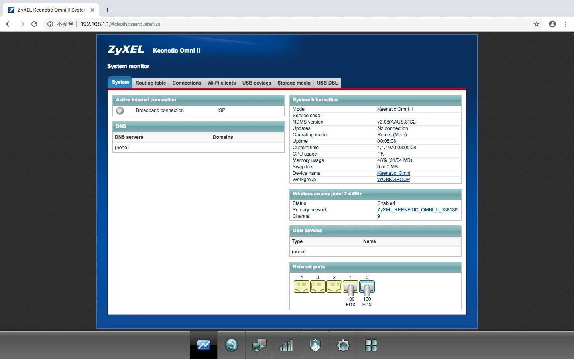This screenshot has height=359, width=574.
Task: Open the Home network computers dock icon
Action: pyautogui.click(x=259, y=345)
